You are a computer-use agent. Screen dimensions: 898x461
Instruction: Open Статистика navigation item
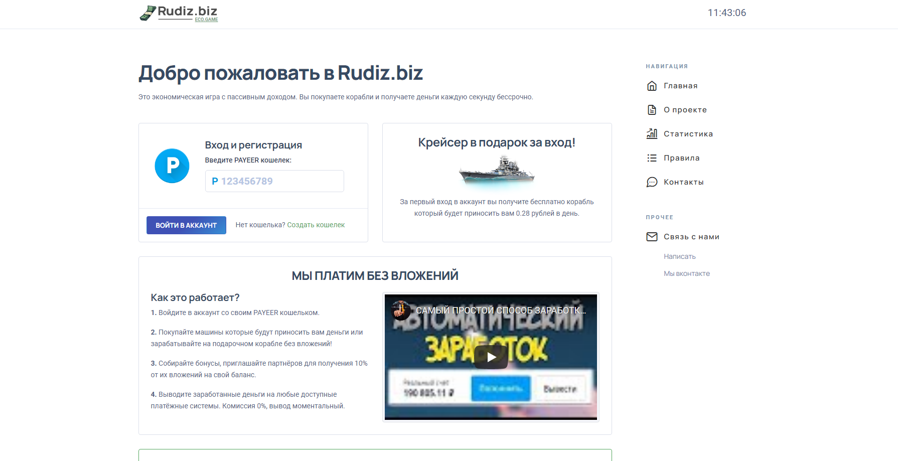pyautogui.click(x=688, y=134)
